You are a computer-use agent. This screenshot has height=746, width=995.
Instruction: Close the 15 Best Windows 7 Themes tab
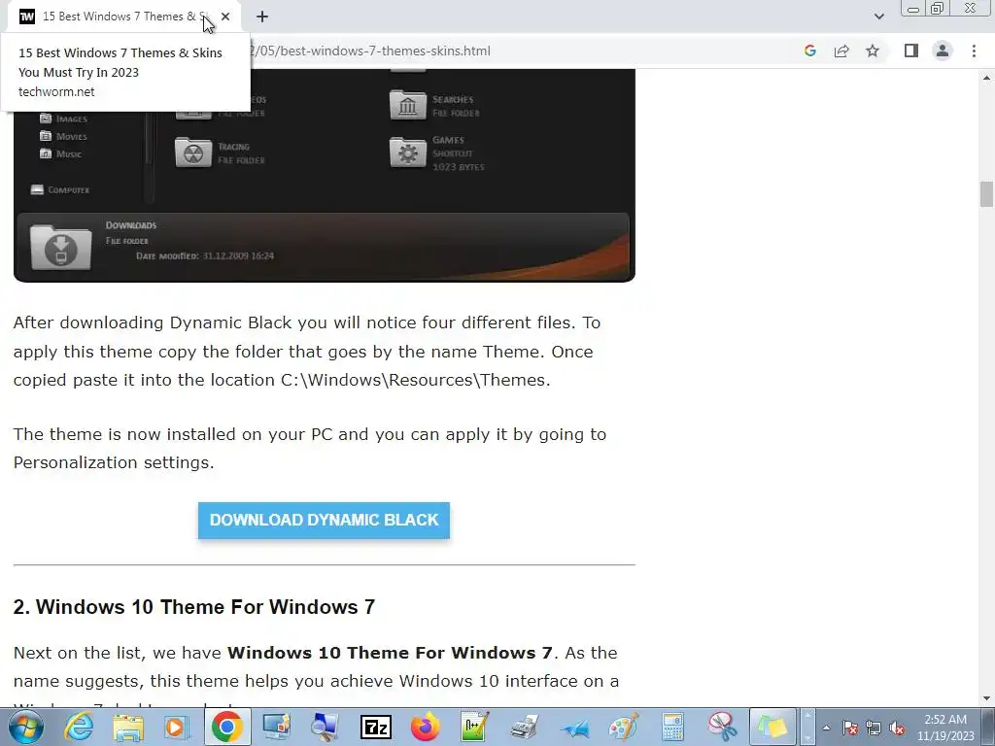click(225, 17)
